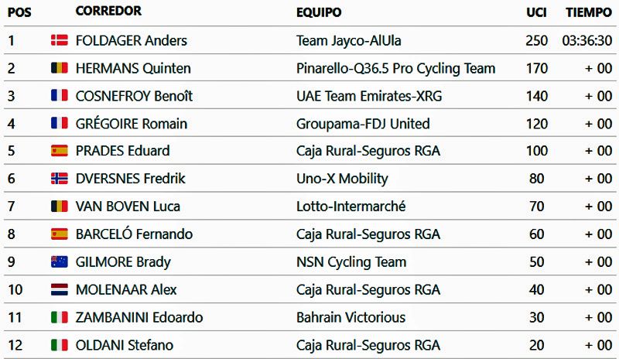Image resolution: width=619 pixels, height=359 pixels.
Task: Click the EQUIPO column header
Action: (x=319, y=12)
